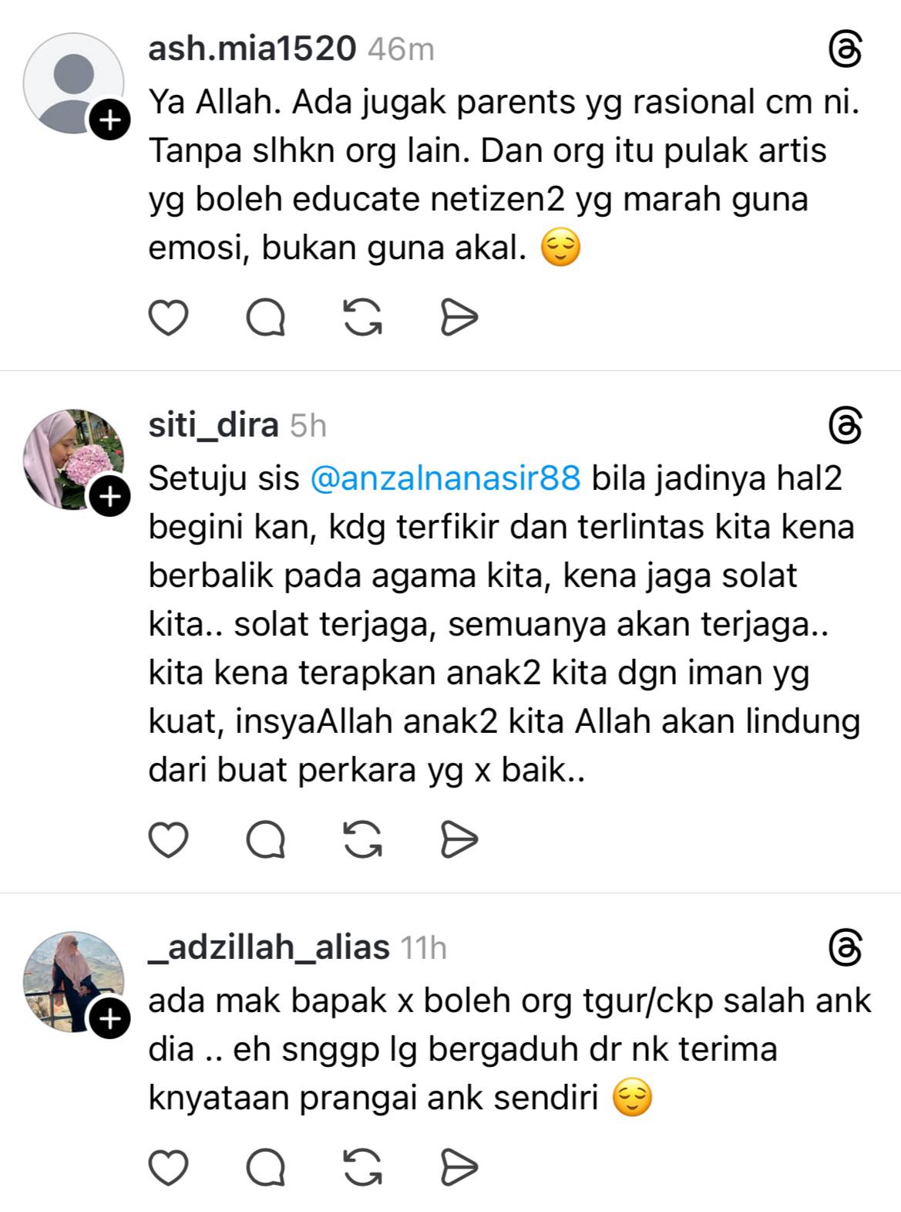Share _adzillah_alias's comment via send icon
The width and height of the screenshot is (901, 1212).
tap(459, 1167)
